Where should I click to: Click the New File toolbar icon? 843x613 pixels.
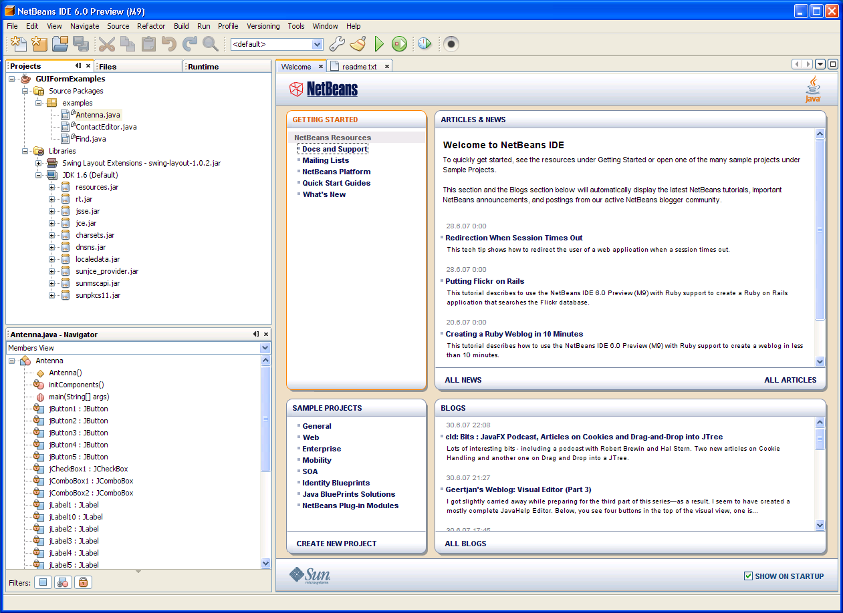(x=19, y=44)
